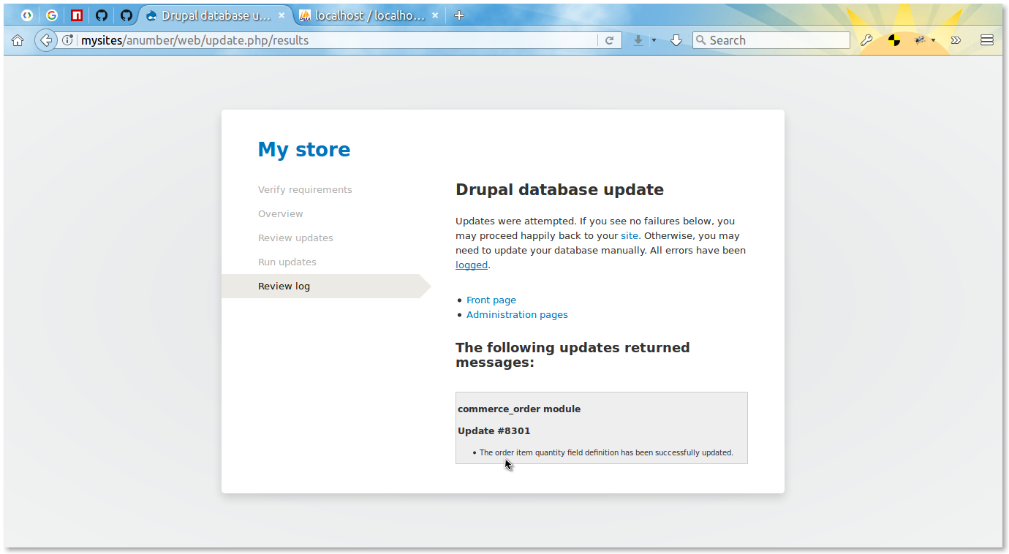Click the bug debugger extension icon
This screenshot has width=1009, height=554.
coord(918,40)
